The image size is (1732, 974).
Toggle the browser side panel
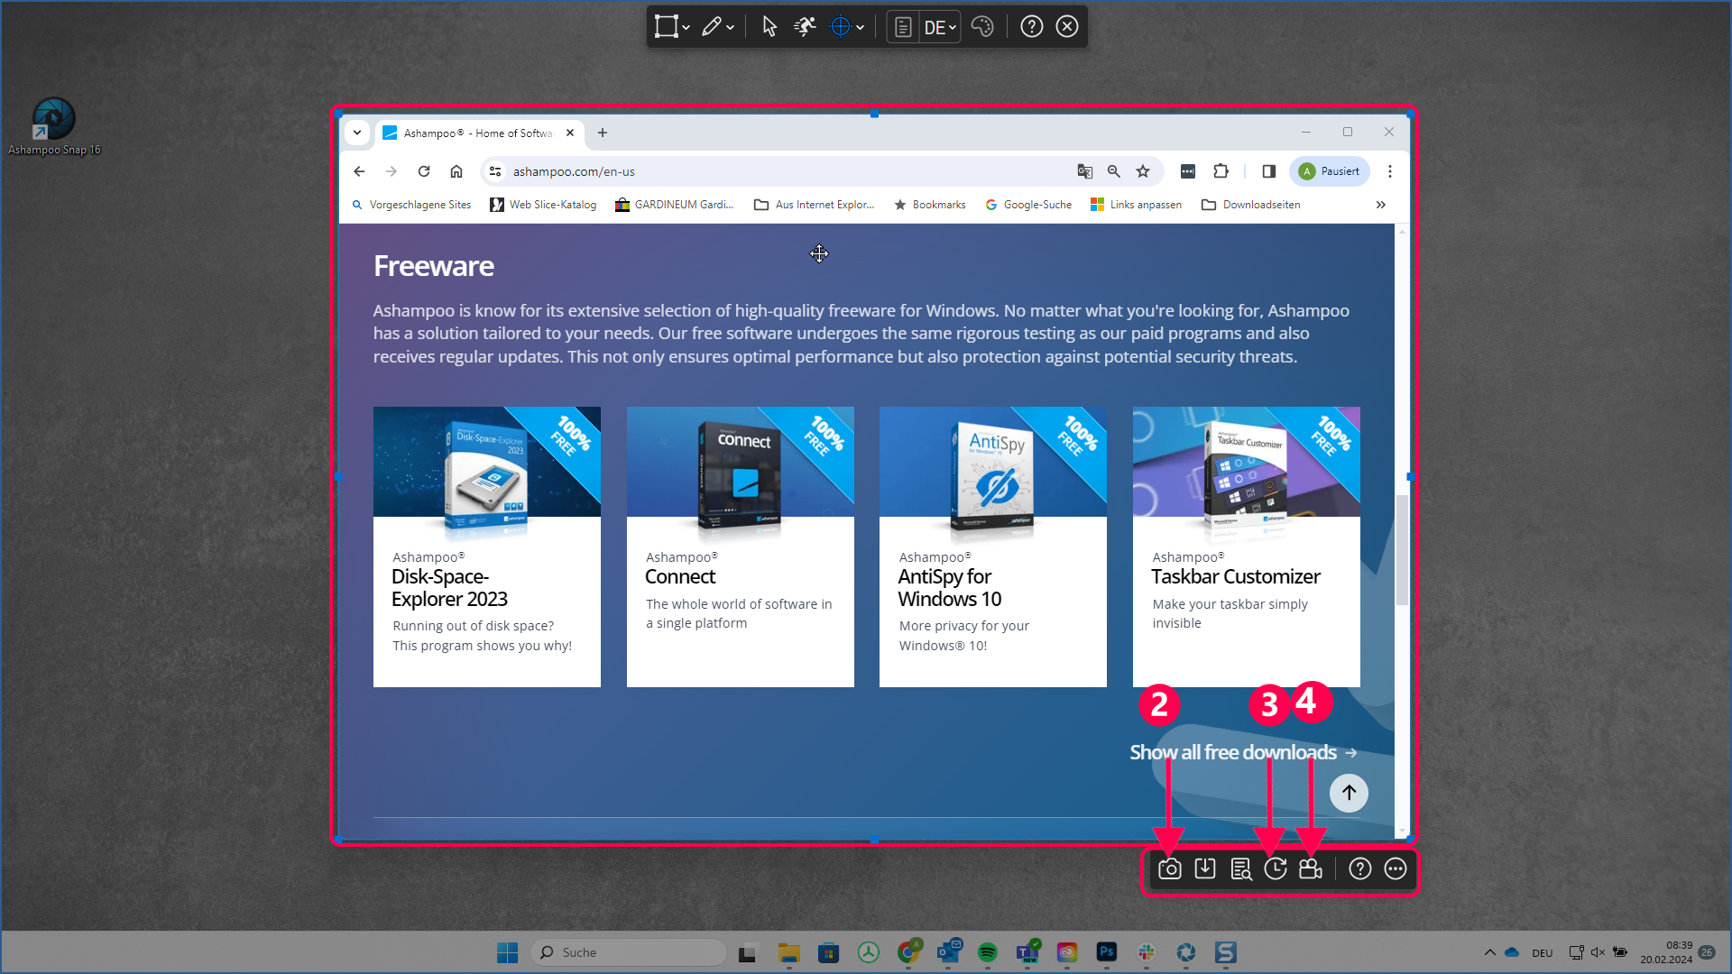[x=1269, y=171]
